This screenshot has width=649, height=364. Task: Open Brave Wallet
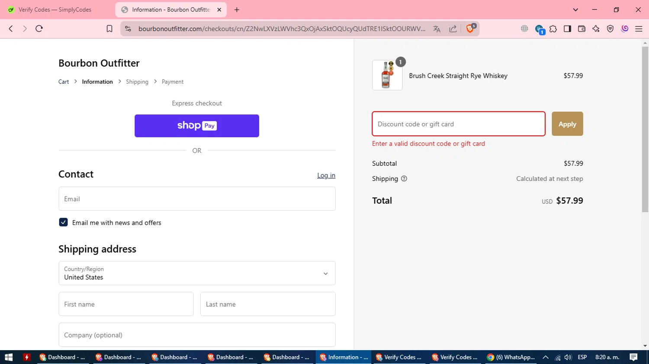(582, 28)
